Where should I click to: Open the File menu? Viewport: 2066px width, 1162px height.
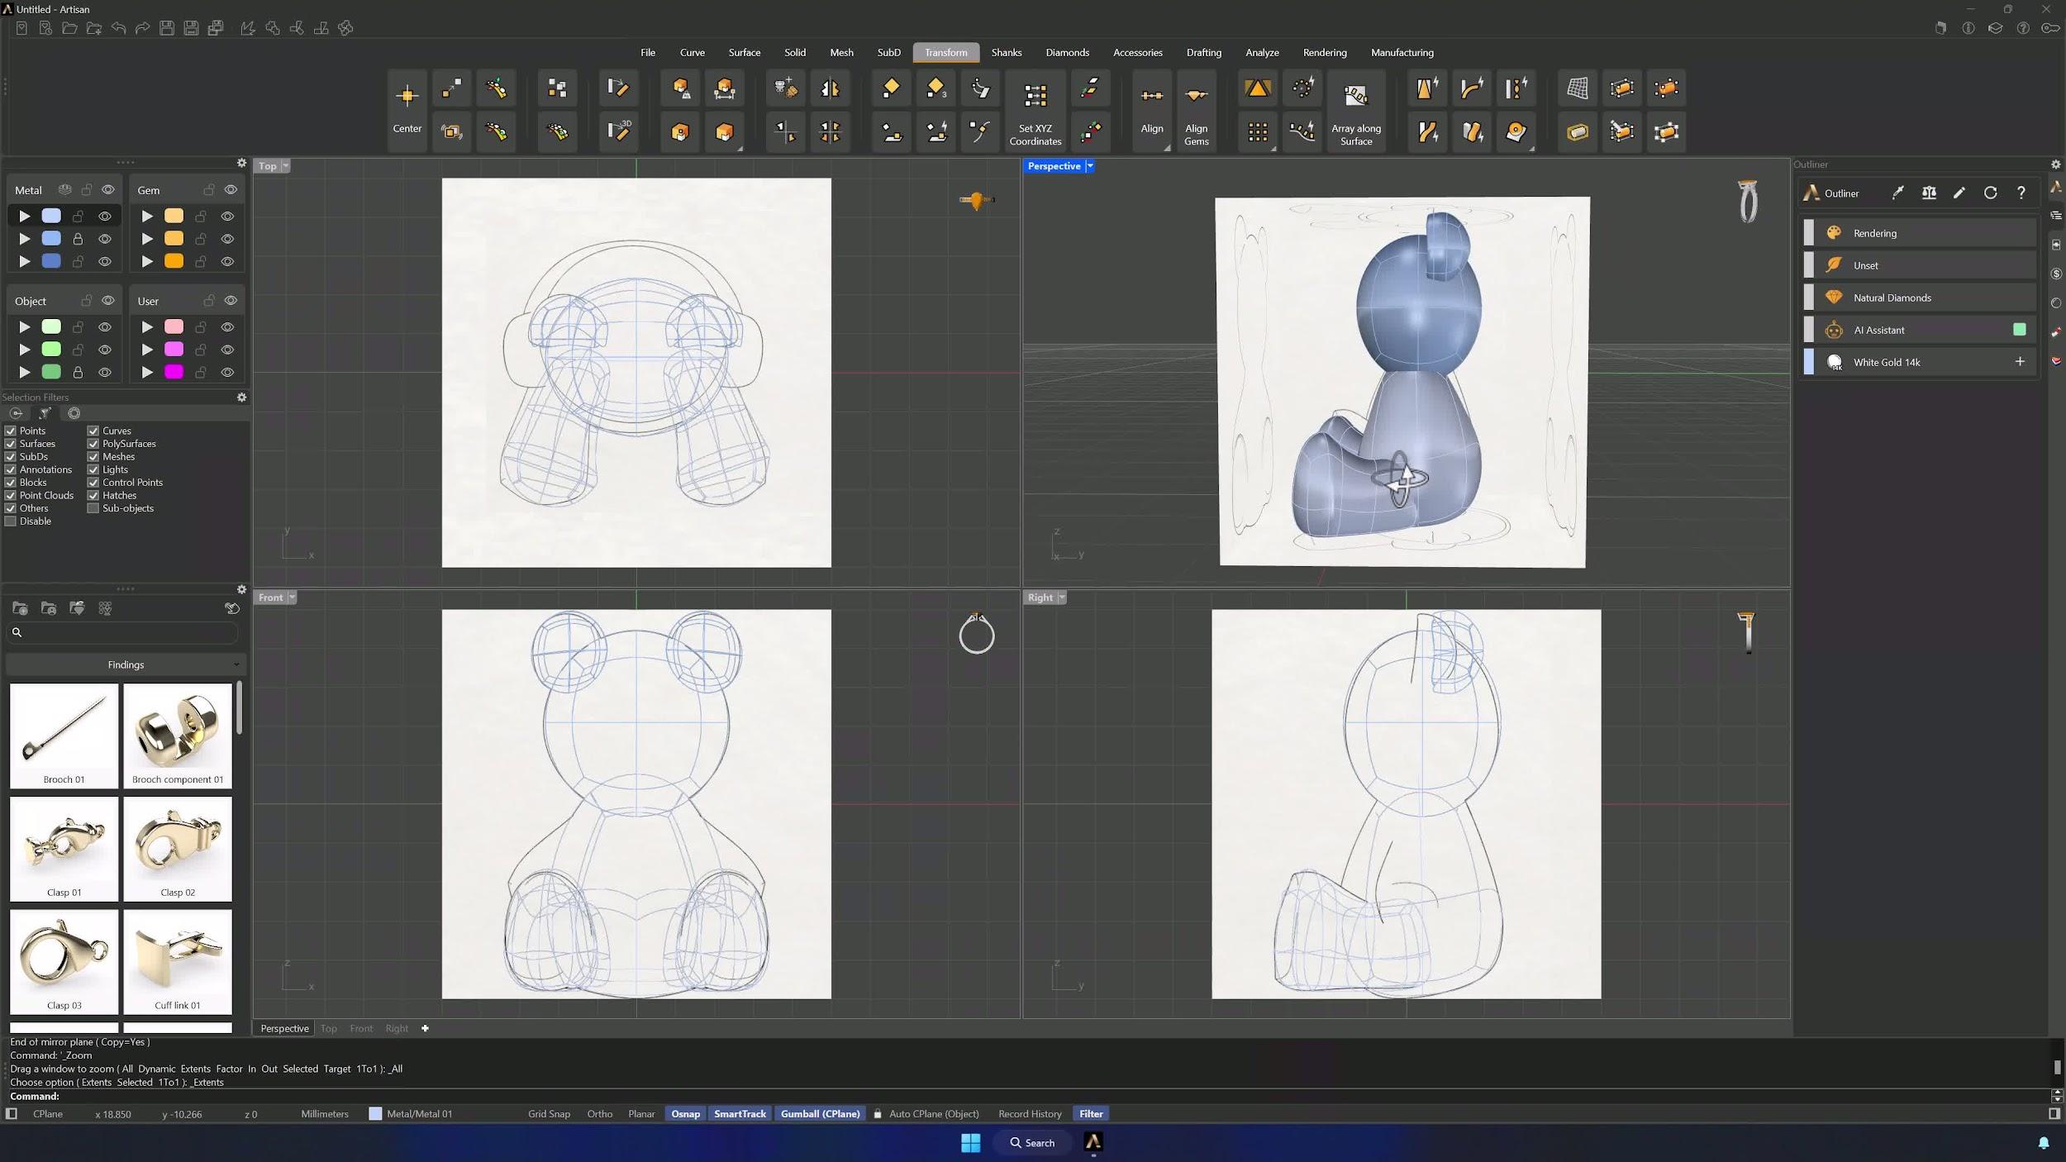click(x=648, y=52)
